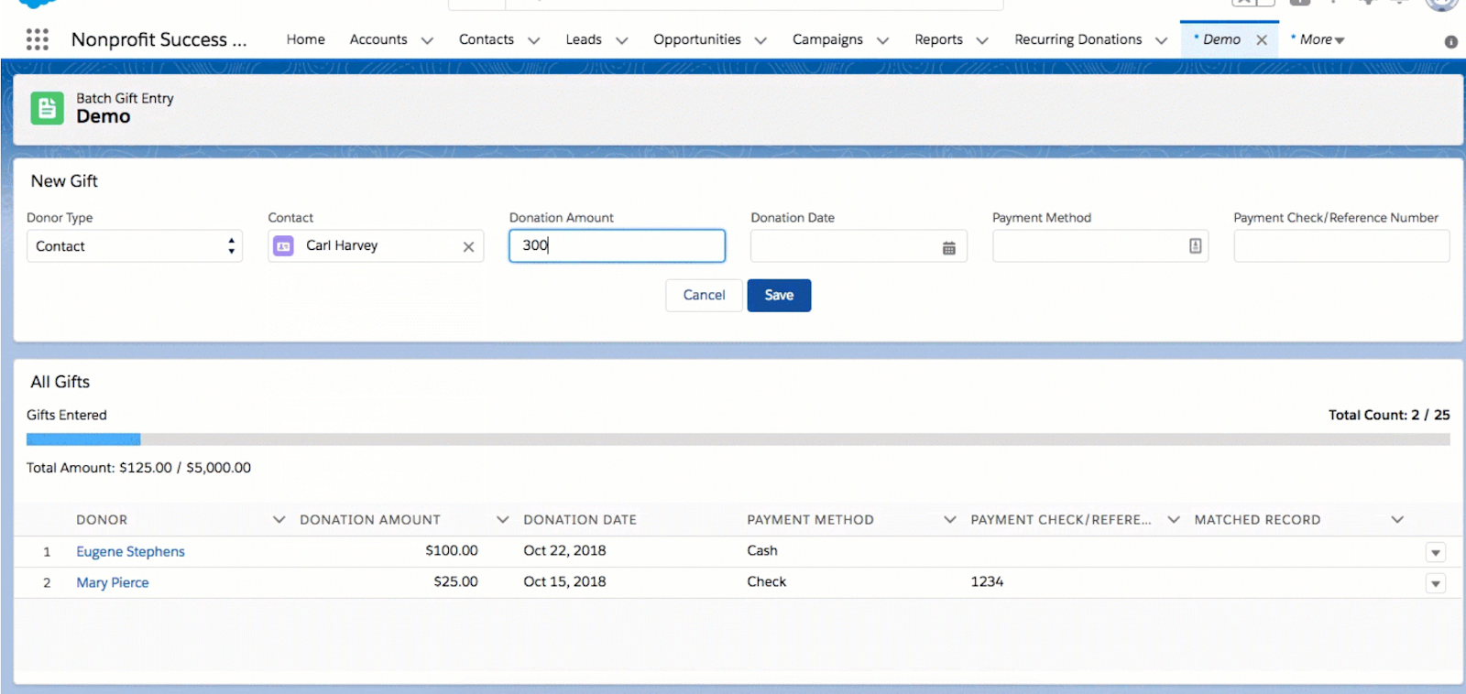Expand the Donor column header menu
This screenshot has width=1466, height=694.
click(x=279, y=520)
